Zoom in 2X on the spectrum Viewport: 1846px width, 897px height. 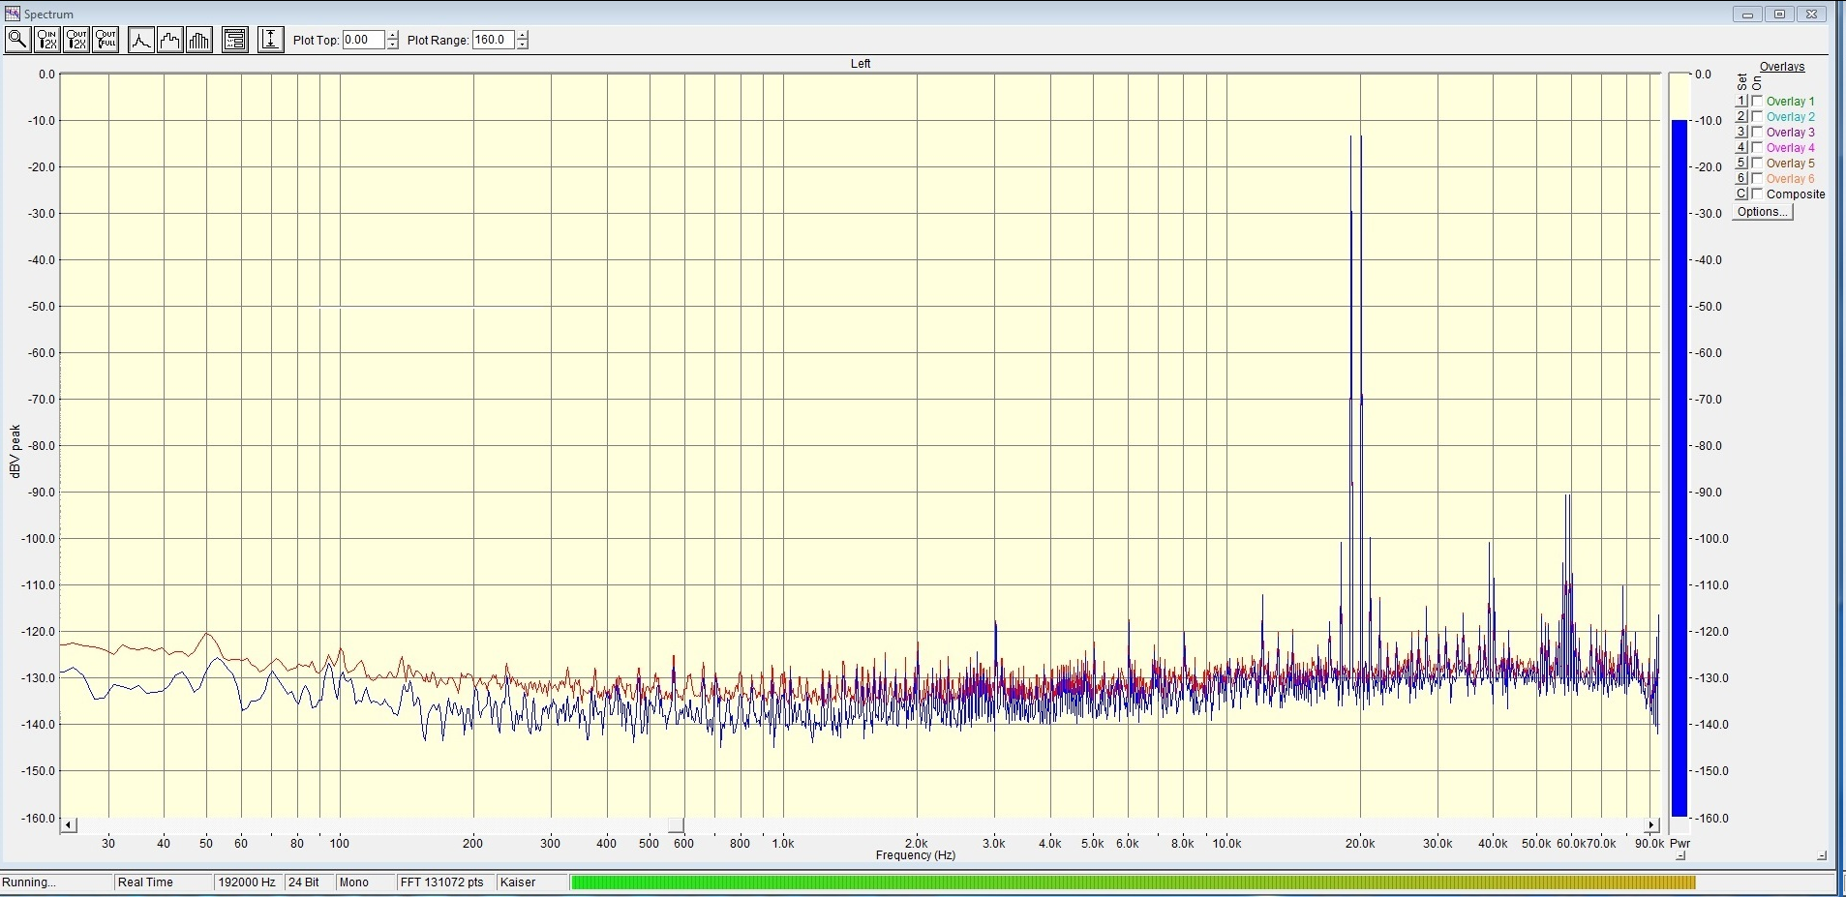coord(46,40)
